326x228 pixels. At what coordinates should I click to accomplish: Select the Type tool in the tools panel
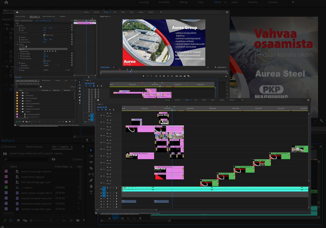(x=91, y=192)
